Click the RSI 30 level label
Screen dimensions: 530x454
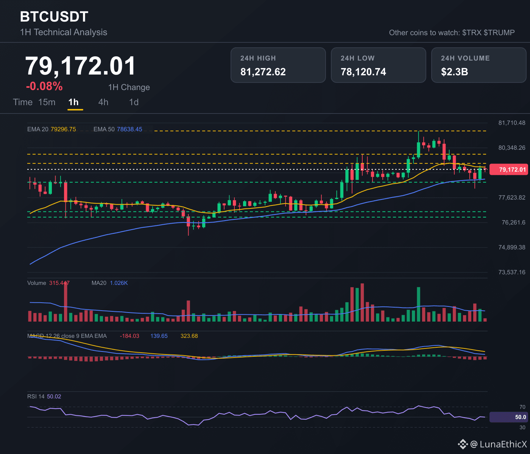[x=522, y=428]
